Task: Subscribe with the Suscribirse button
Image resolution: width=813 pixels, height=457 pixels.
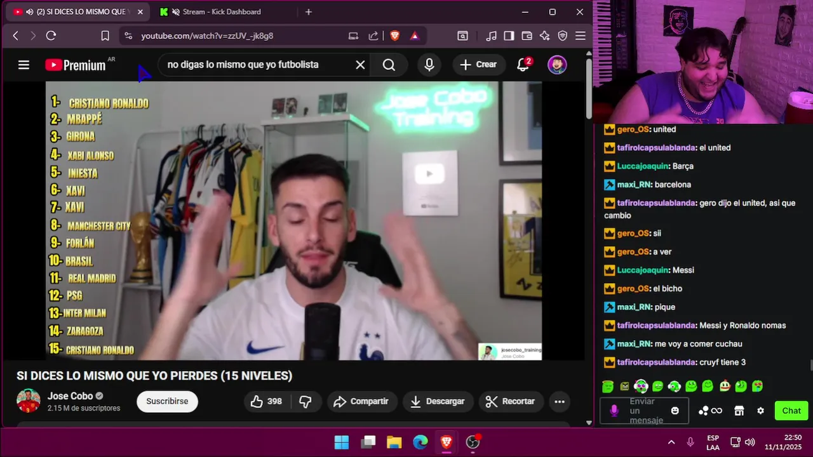Action: (167, 401)
